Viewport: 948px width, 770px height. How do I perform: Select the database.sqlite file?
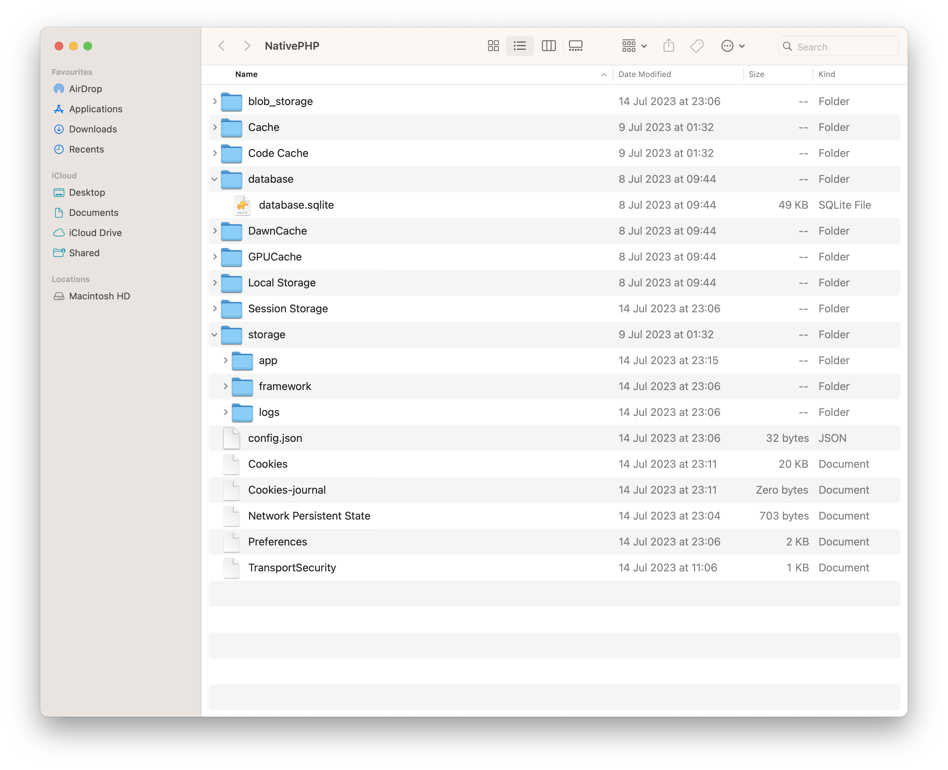pyautogui.click(x=296, y=204)
